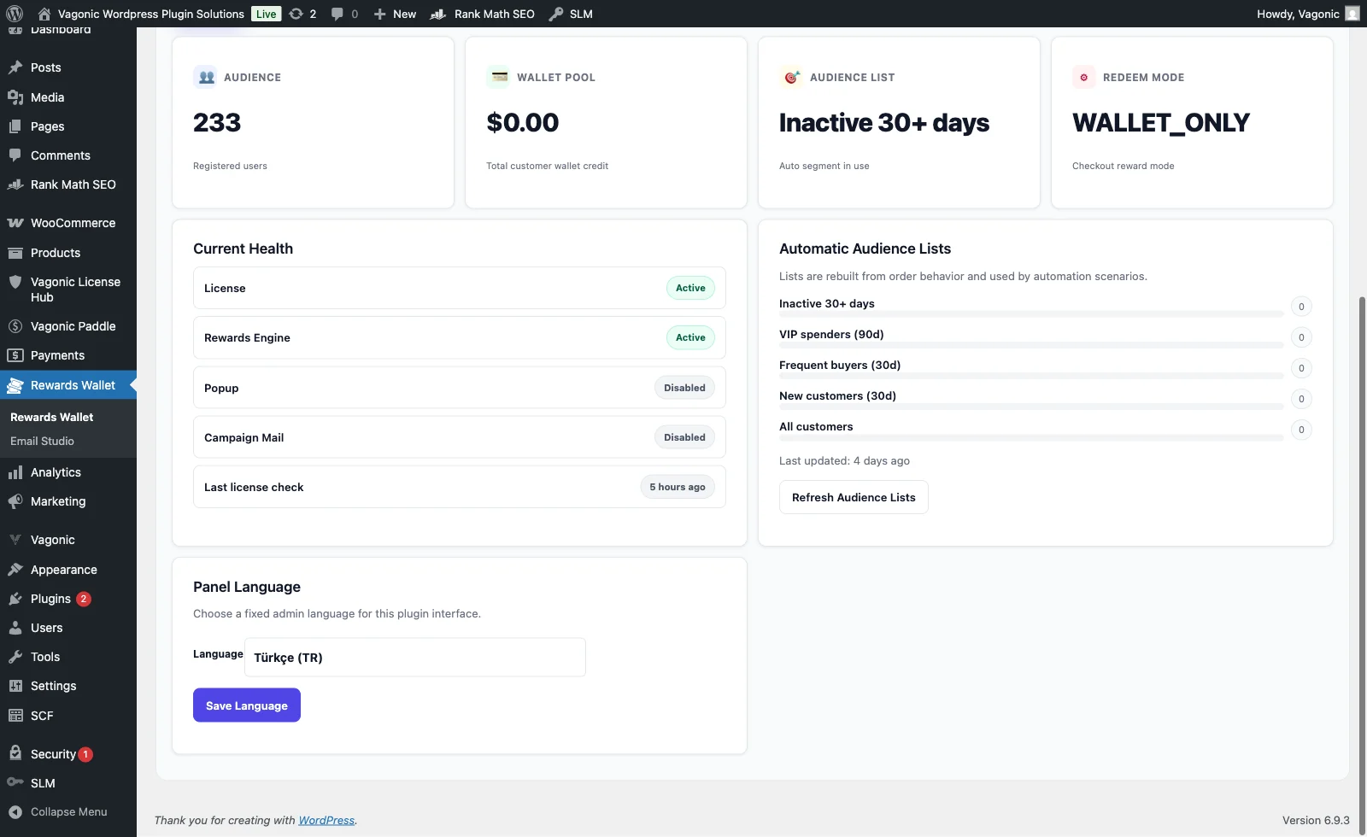Viewport: 1367px width, 837px height.
Task: Click the New plus icon
Action: tap(380, 14)
